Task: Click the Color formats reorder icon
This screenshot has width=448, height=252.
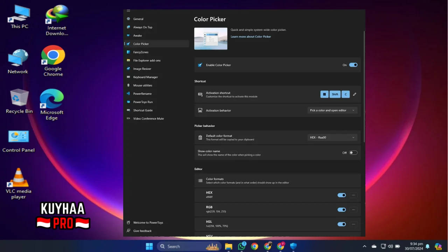Action: (x=200, y=181)
